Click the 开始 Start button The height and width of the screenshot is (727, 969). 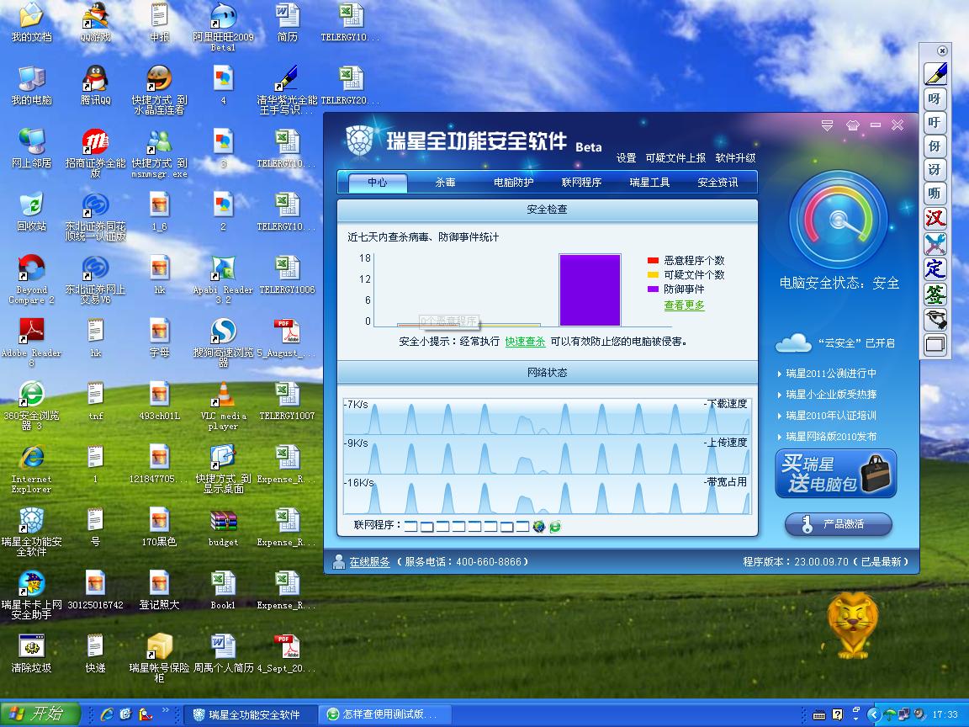(40, 714)
